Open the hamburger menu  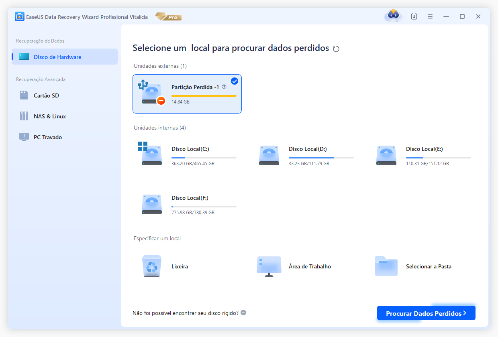pyautogui.click(x=430, y=16)
